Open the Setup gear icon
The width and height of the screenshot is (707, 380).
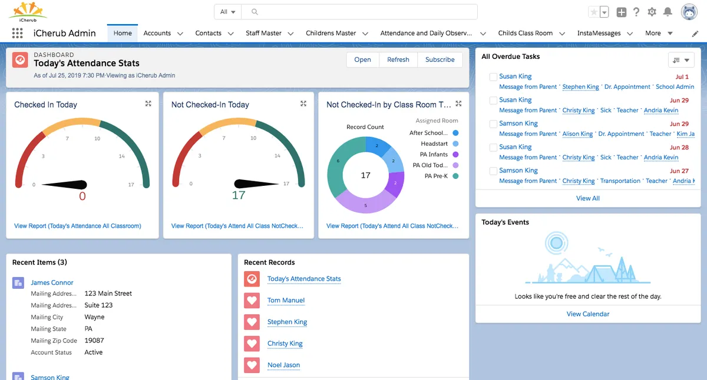(x=652, y=12)
